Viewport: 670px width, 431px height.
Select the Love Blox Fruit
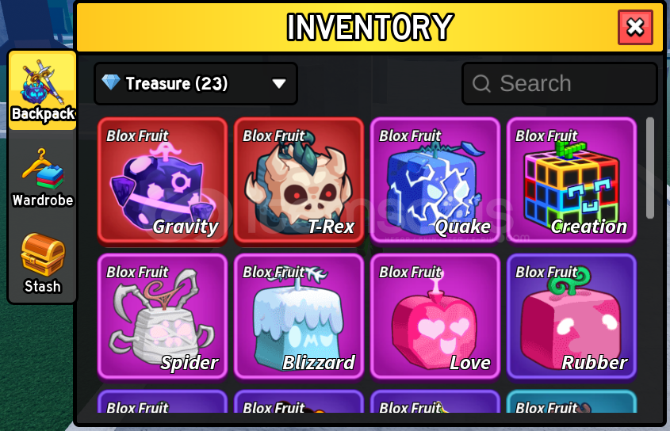[435, 317]
